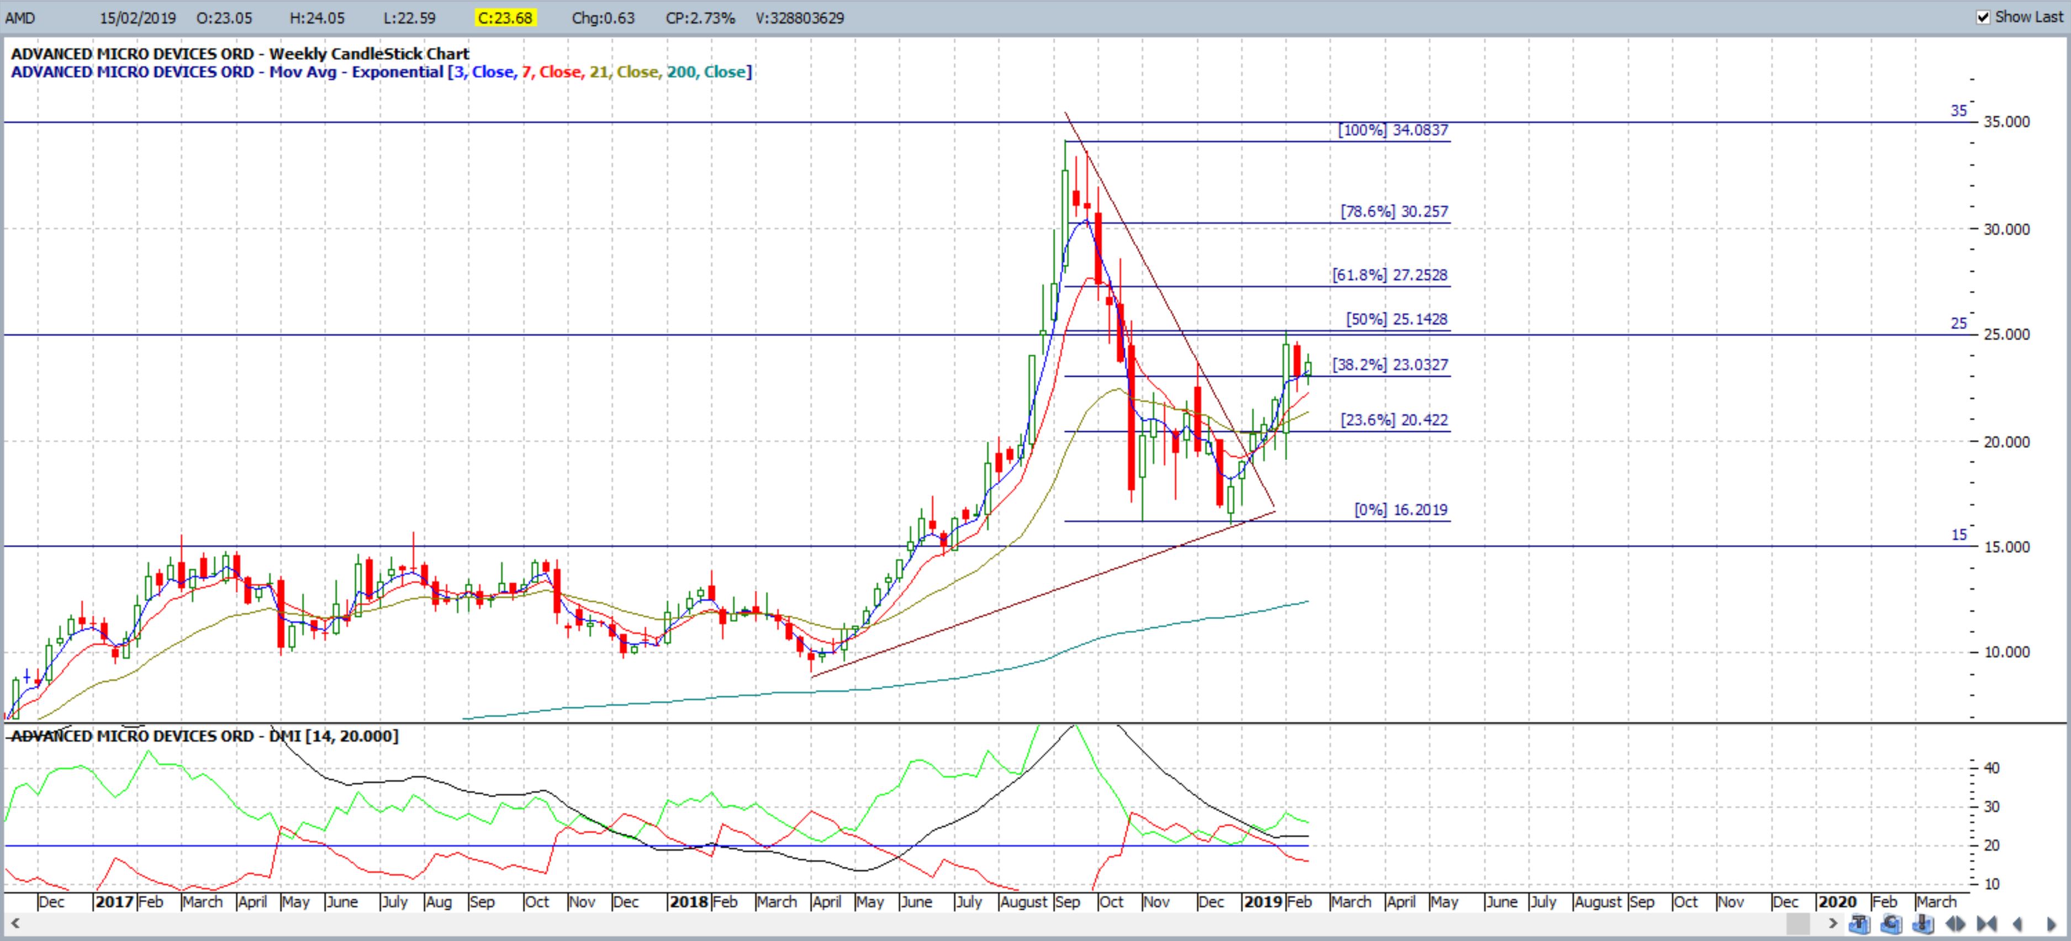The image size is (2071, 941).
Task: Click the [100%] 34.0837 Fibonacci label
Action: (1392, 130)
